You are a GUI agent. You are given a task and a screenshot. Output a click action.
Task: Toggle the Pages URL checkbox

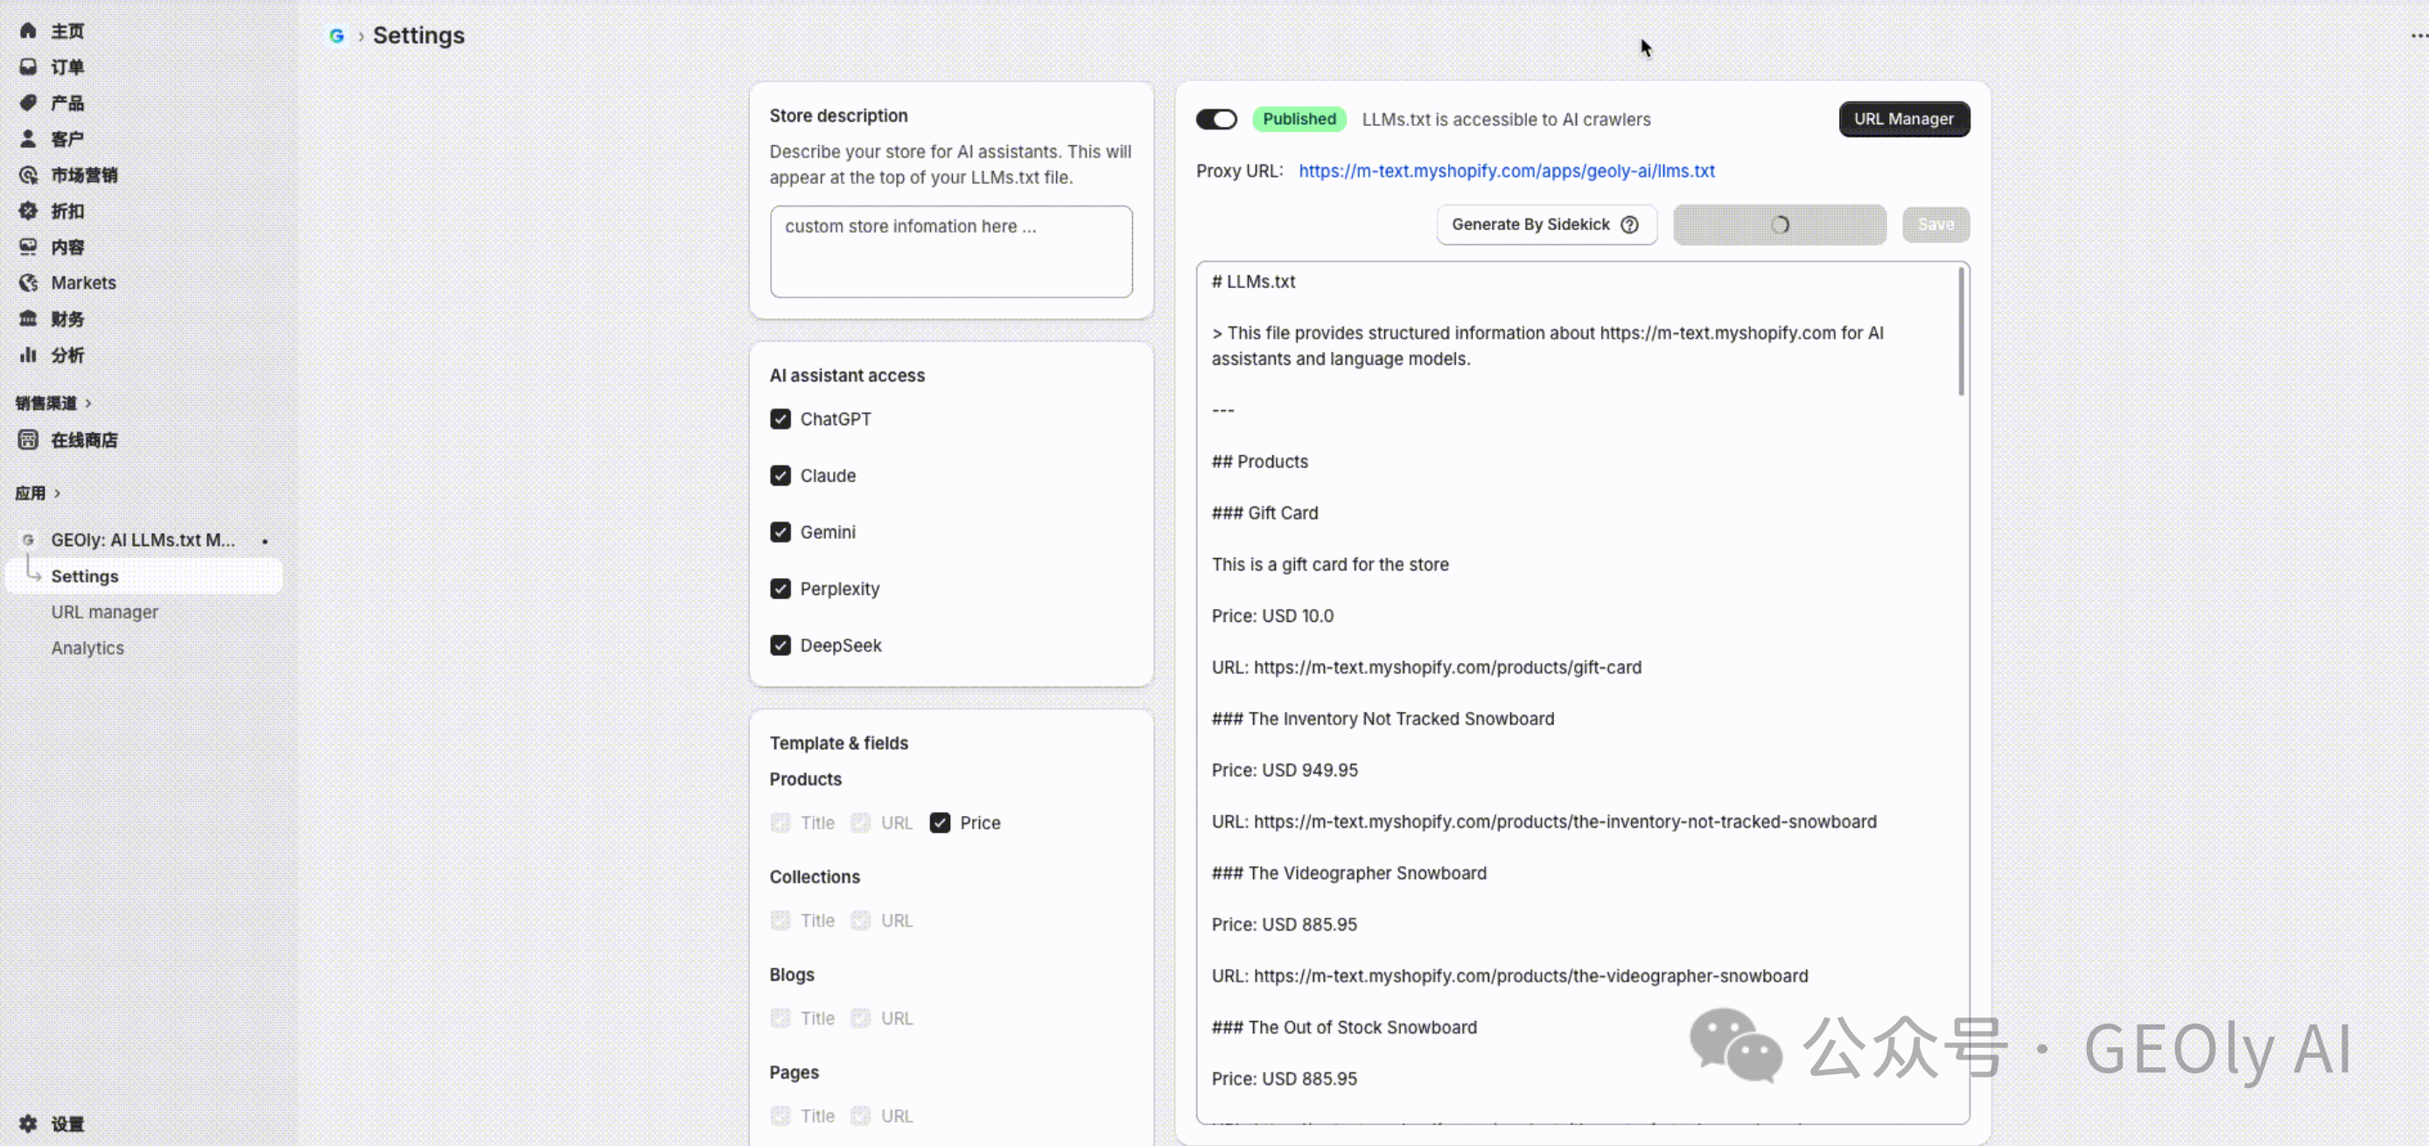point(860,1117)
